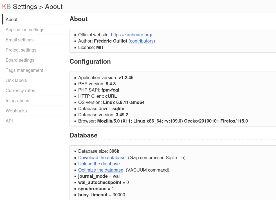The image size is (276, 202).
Task: Go to Email settings
Action: 19,40
